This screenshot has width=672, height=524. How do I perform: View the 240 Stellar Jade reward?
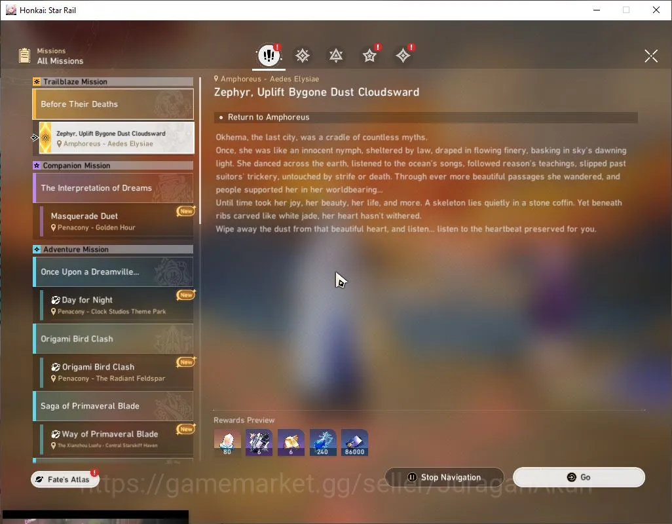pyautogui.click(x=323, y=442)
